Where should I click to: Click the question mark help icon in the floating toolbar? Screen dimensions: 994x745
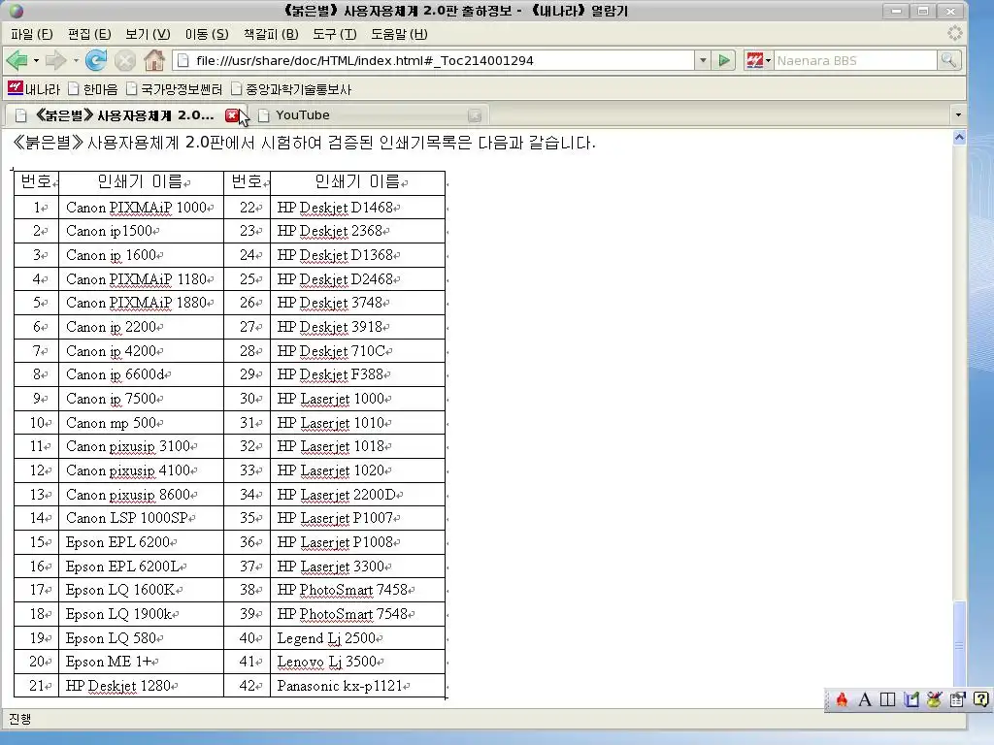point(980,699)
